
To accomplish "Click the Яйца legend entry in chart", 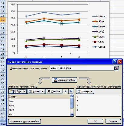I will (98, 21).
